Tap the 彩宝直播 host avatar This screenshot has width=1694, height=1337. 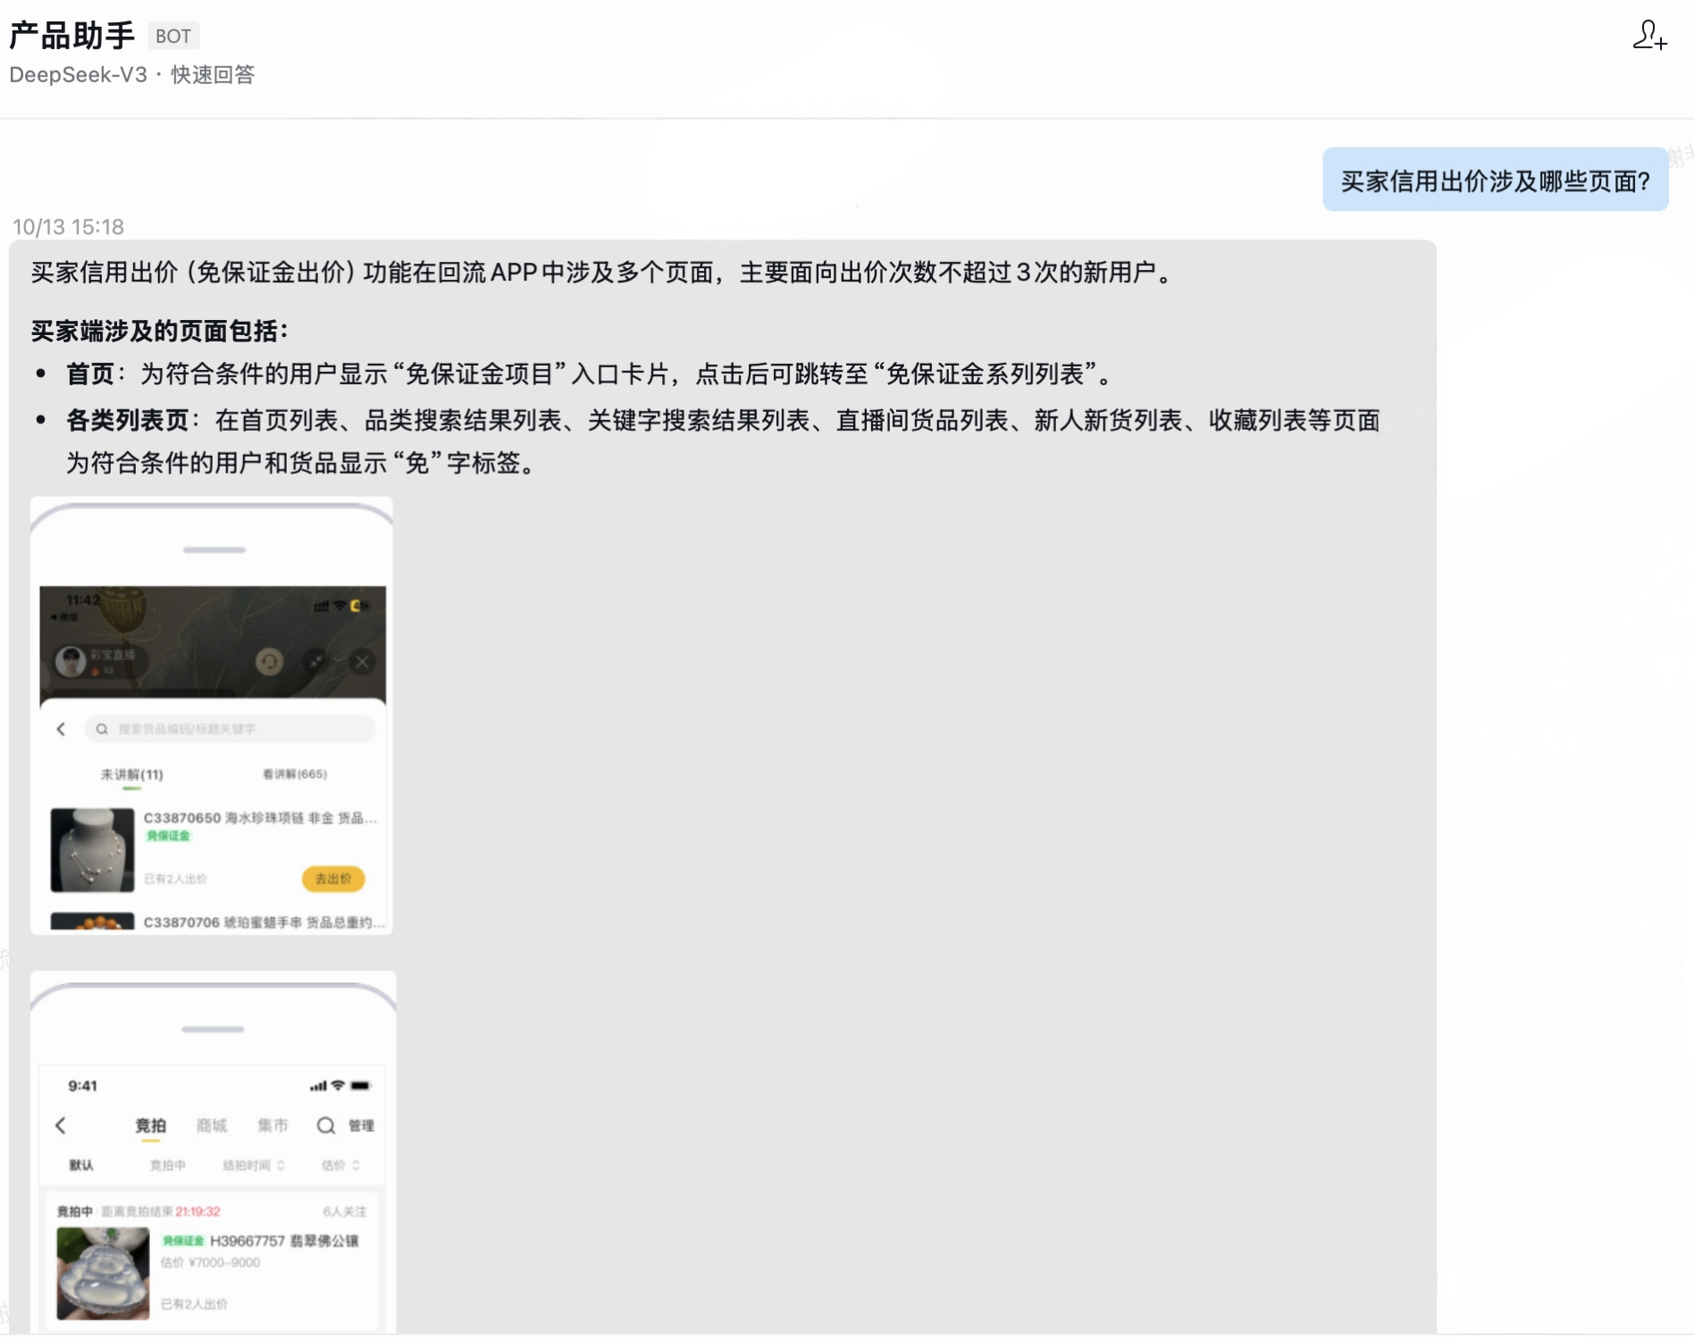pyautogui.click(x=71, y=661)
